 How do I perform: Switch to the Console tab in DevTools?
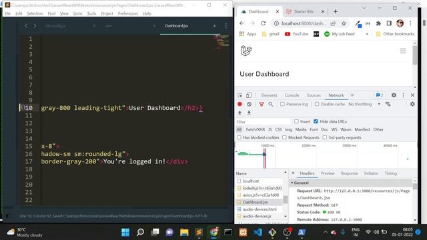pyautogui.click(x=292, y=95)
